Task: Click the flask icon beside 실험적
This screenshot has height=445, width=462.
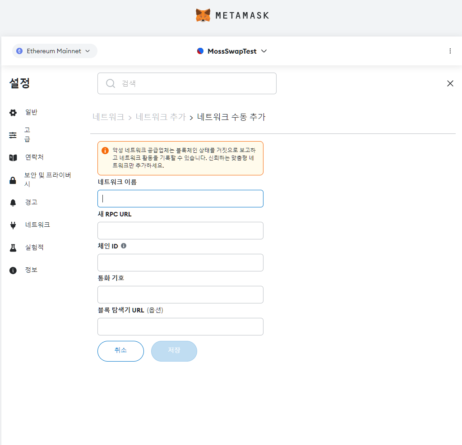Action: [x=13, y=248]
